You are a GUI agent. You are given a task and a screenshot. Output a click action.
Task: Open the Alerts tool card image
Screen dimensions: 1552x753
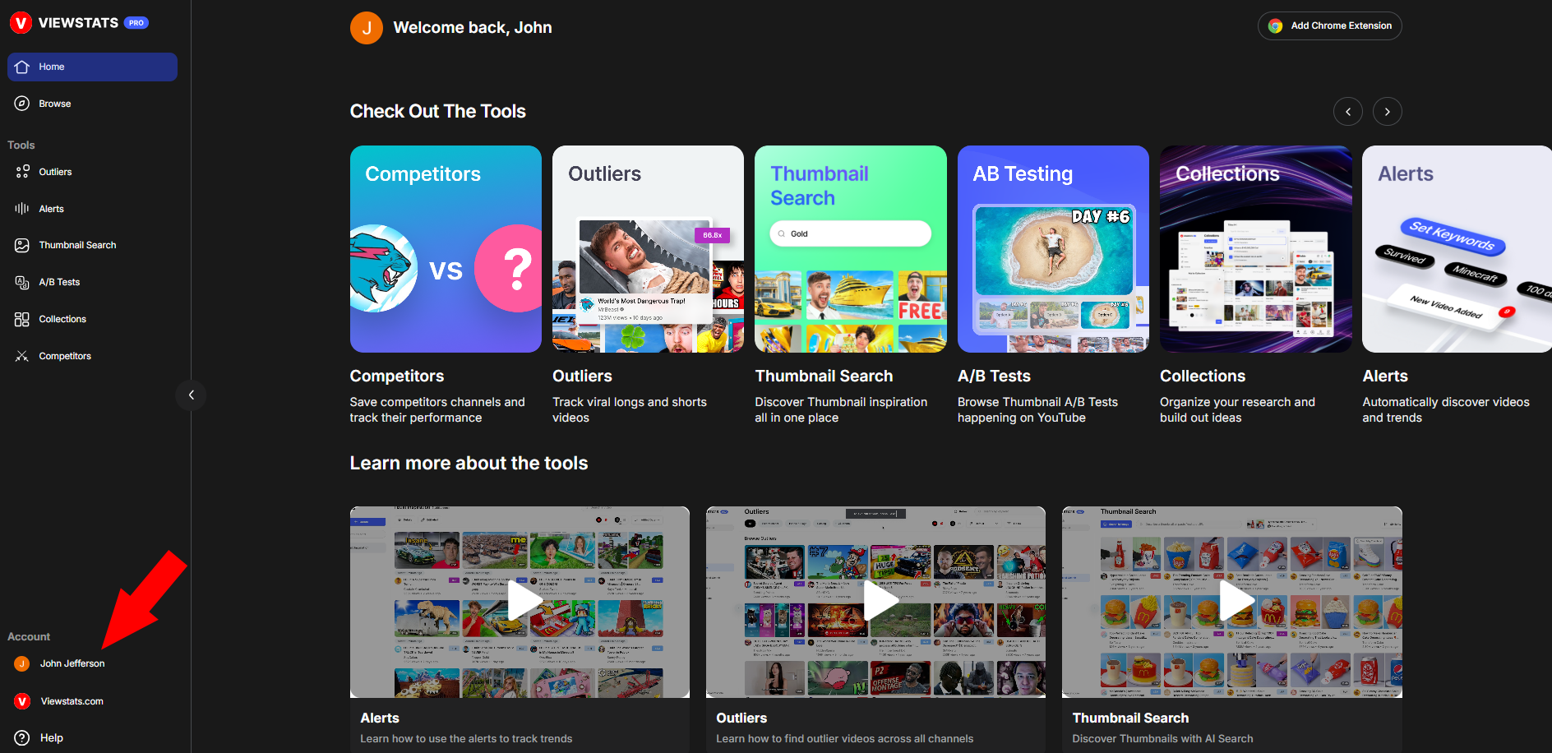[x=1457, y=249]
